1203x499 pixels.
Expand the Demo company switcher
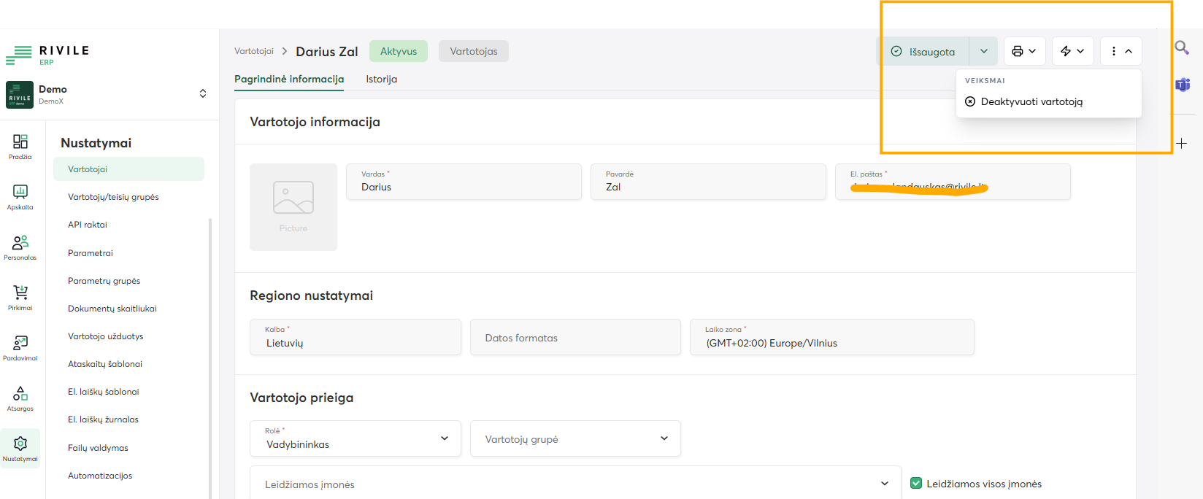click(x=202, y=93)
